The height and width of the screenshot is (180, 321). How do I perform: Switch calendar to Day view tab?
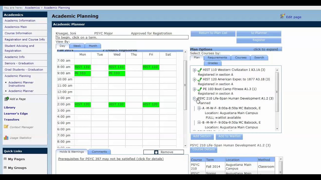click(62, 46)
